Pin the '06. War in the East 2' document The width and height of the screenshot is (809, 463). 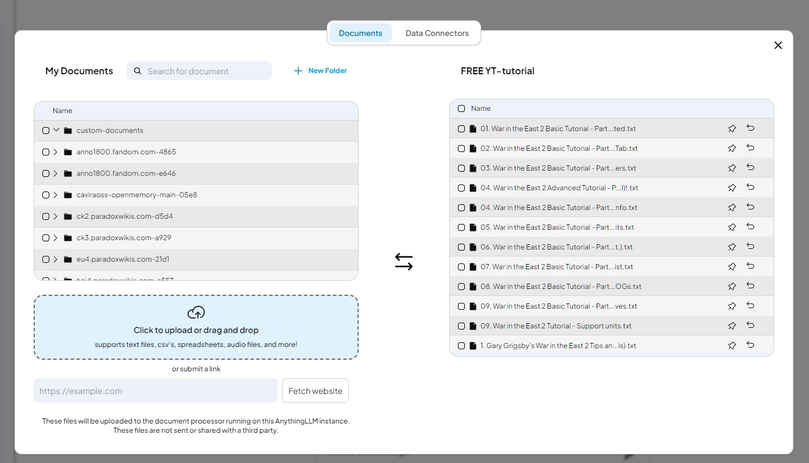tap(732, 247)
